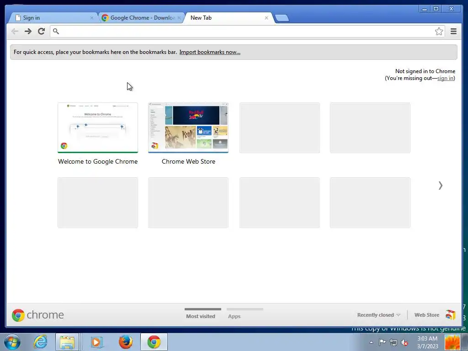Go to next page with right chevron
Viewport: 468px width, 351px height.
tap(441, 186)
